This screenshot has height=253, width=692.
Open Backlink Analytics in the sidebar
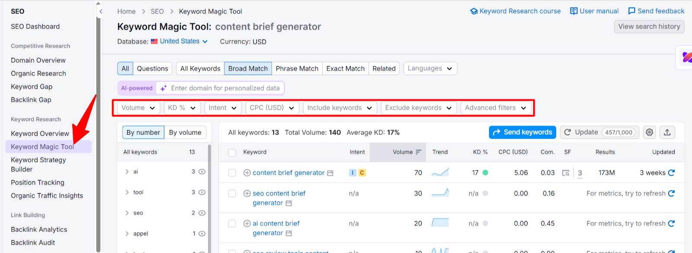point(39,230)
